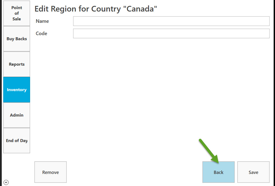Go to the Reports section

(x=17, y=64)
